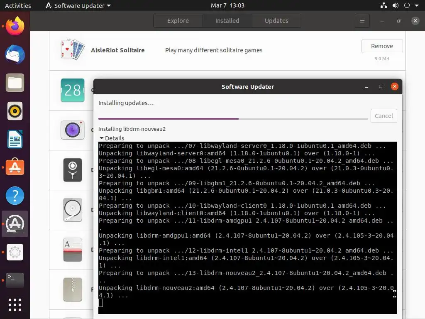Cancel the update installation
This screenshot has height=319, width=425.
point(383,116)
